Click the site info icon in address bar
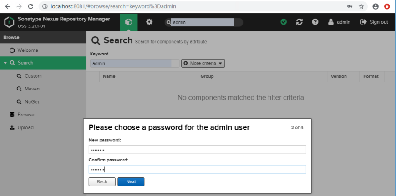 coord(45,6)
